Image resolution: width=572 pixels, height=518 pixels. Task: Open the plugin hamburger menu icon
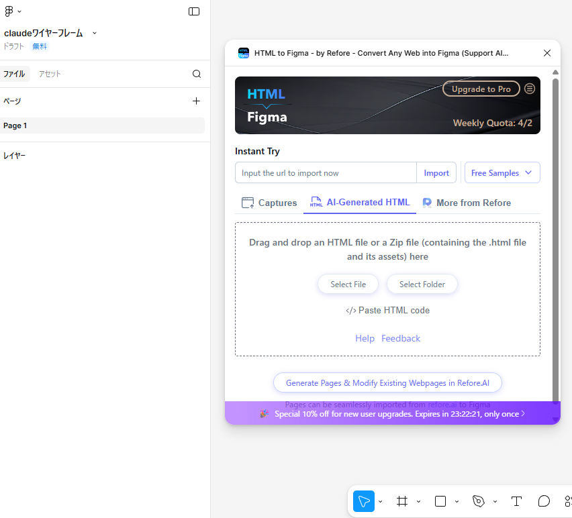click(x=530, y=89)
